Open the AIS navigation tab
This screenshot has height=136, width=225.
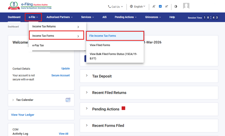click(x=104, y=17)
